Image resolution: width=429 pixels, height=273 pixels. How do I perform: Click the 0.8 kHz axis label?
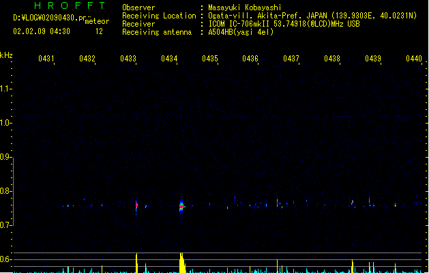5,191
